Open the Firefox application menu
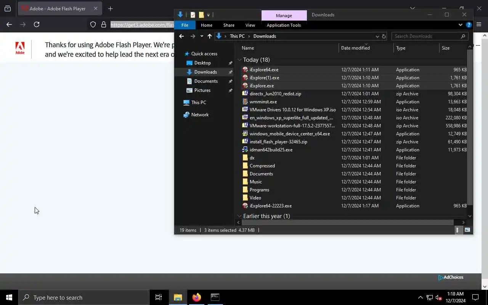488x305 pixels. [x=479, y=24]
